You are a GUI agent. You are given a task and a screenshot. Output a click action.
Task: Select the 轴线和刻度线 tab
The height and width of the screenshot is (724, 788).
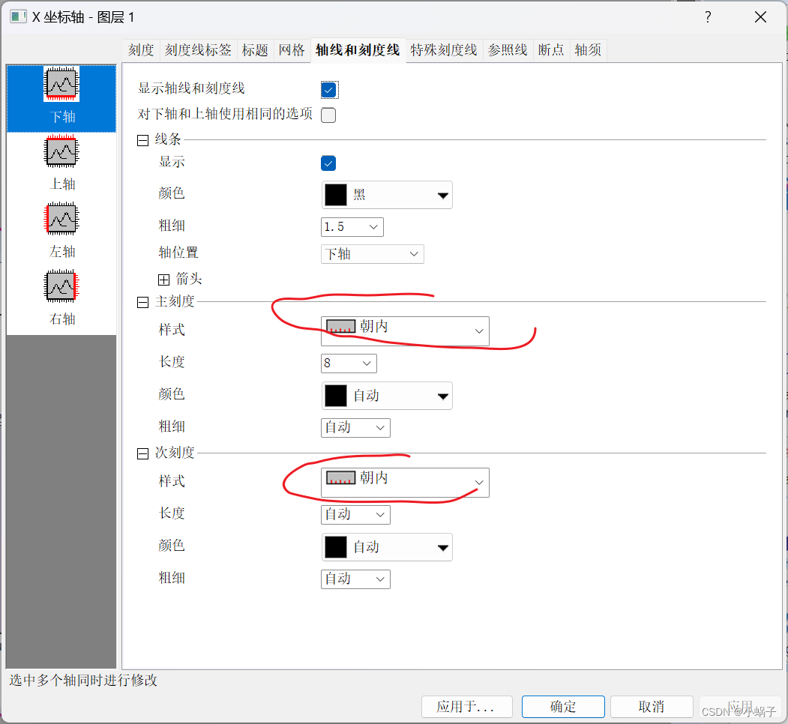358,50
